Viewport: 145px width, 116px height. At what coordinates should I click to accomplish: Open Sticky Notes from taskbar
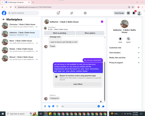click(50, 114)
